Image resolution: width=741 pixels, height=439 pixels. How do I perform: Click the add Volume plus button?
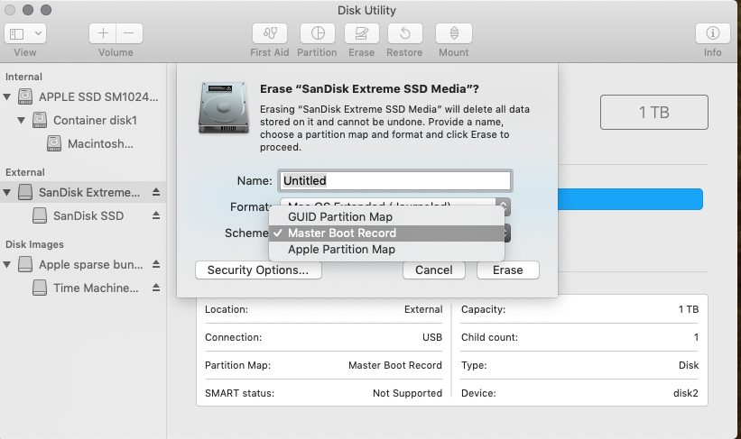[103, 33]
